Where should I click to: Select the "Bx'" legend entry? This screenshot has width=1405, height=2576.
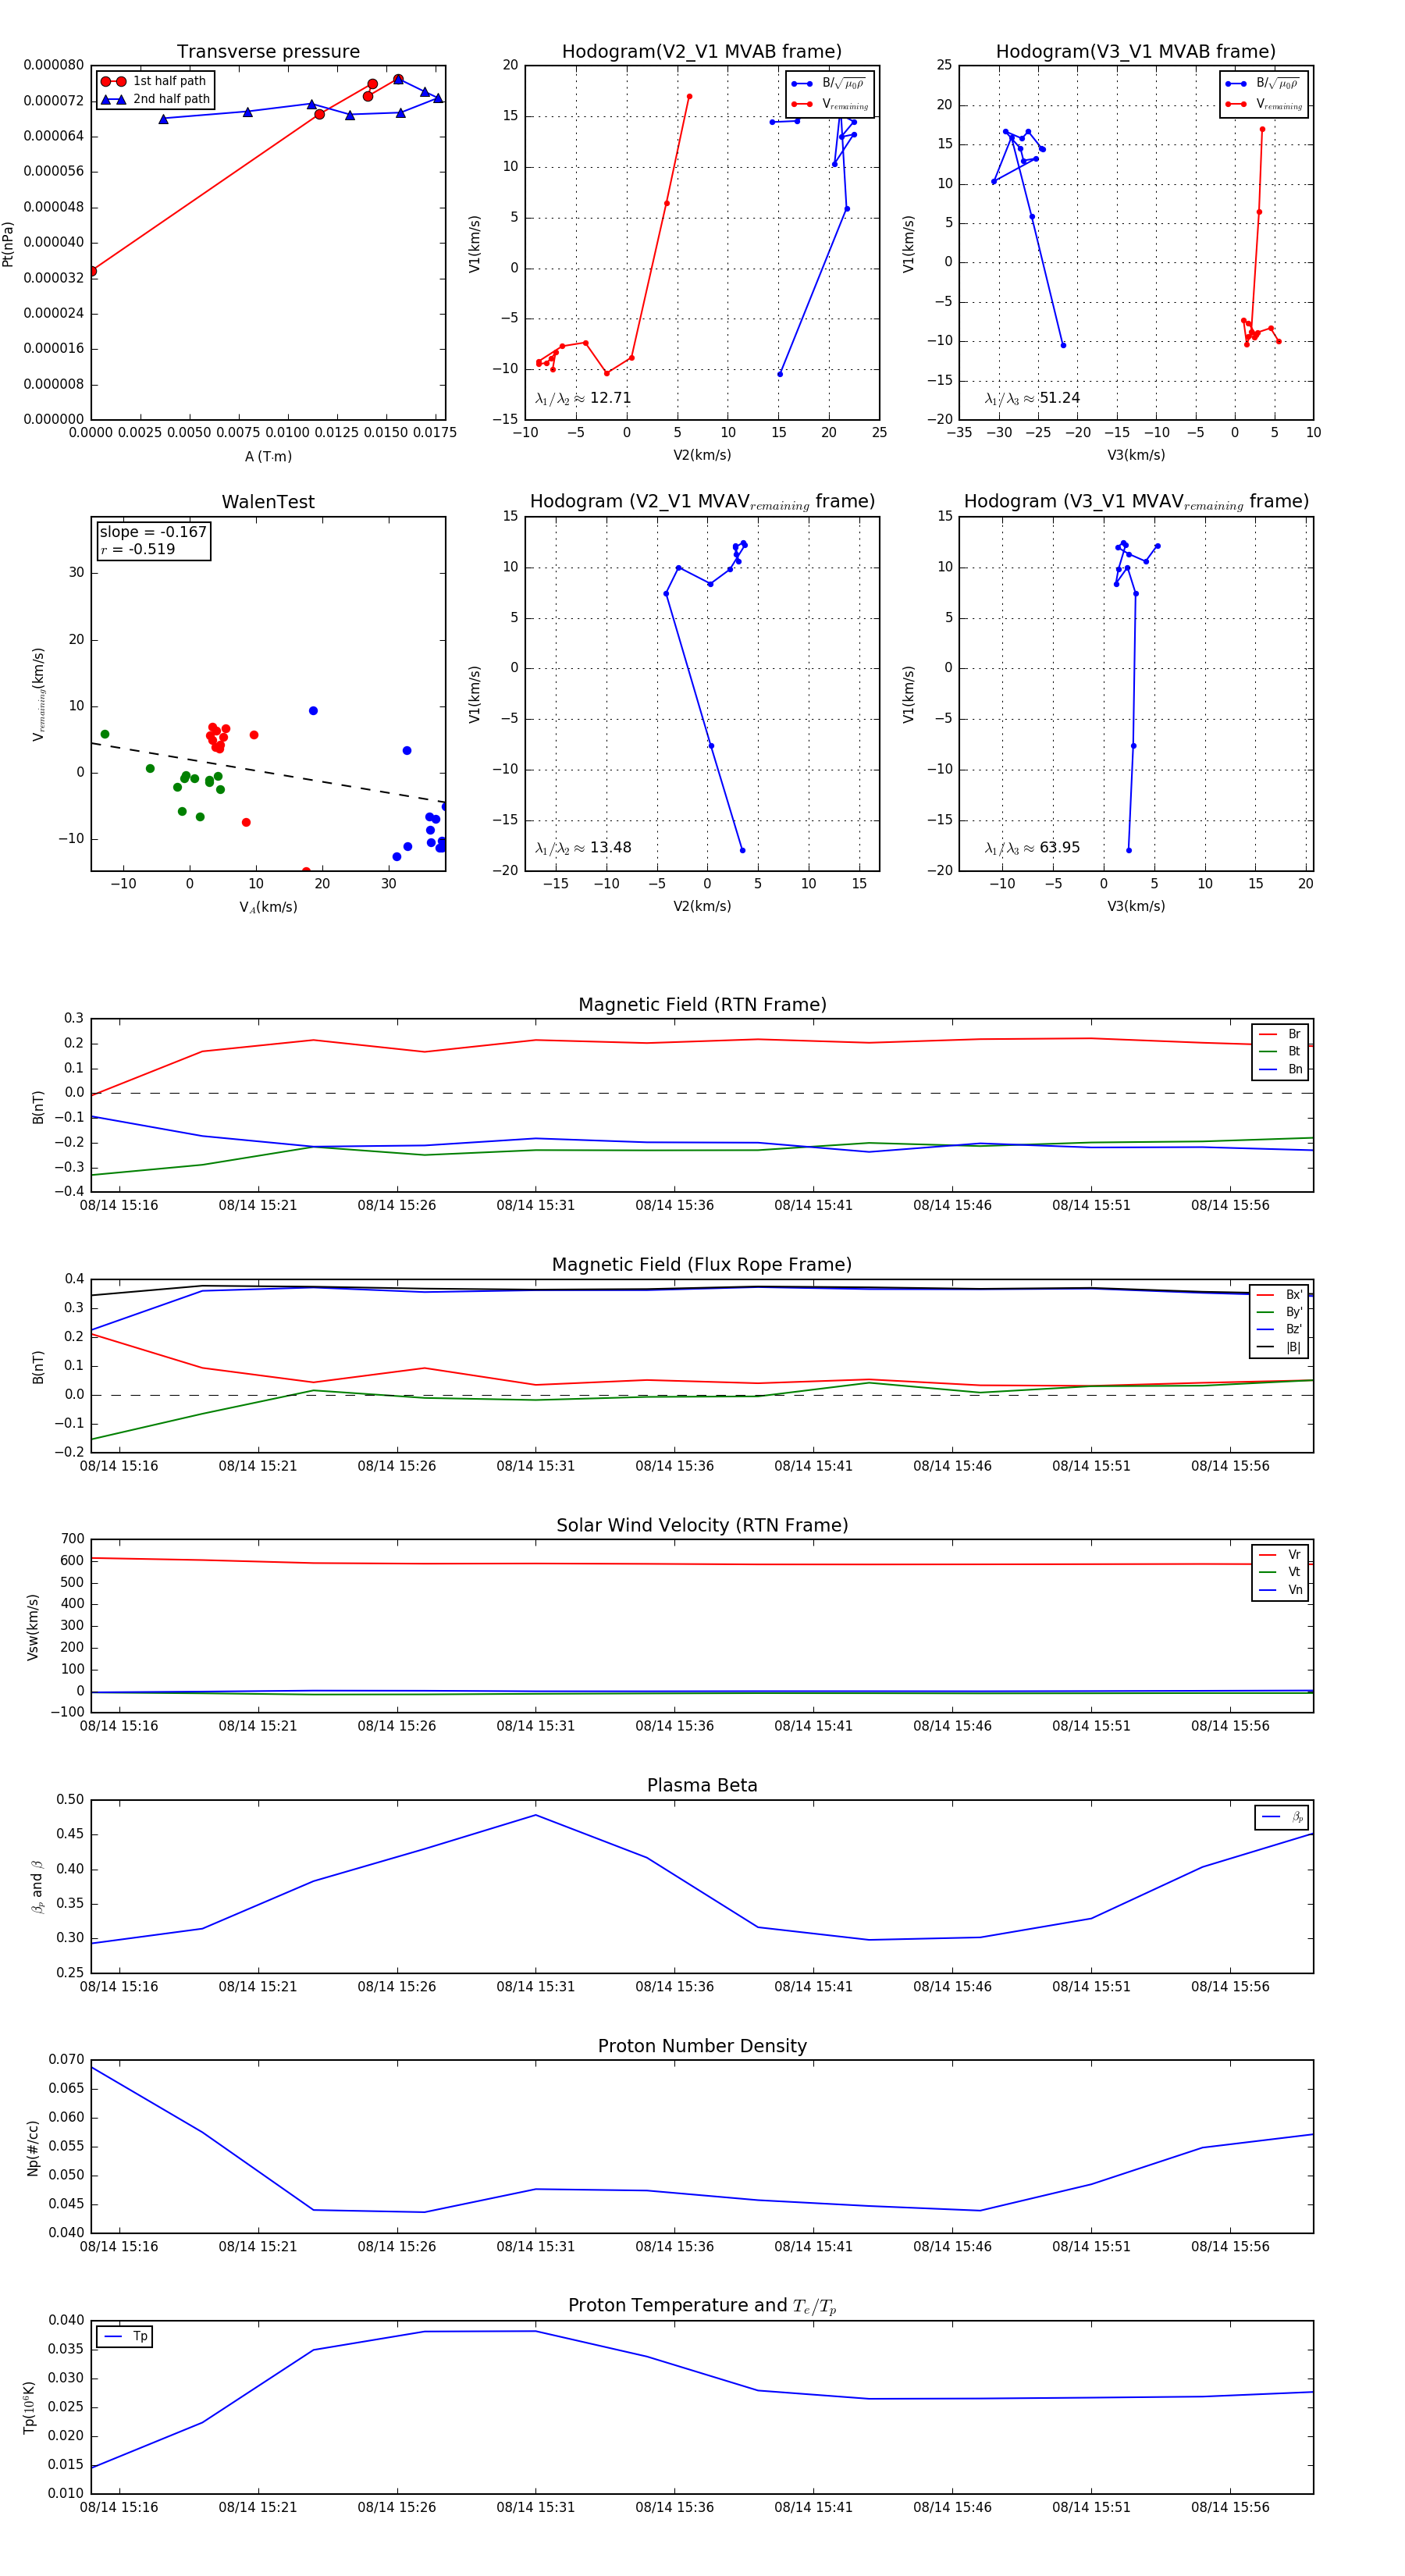[x=1280, y=1295]
